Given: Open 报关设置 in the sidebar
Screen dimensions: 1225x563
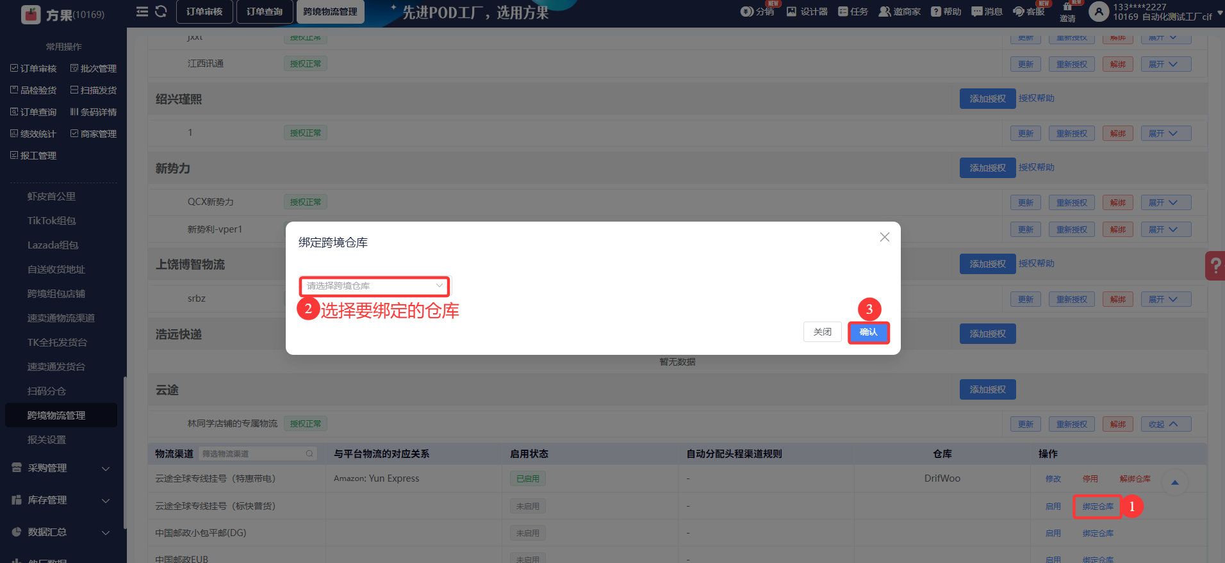Looking at the screenshot, I should point(46,440).
